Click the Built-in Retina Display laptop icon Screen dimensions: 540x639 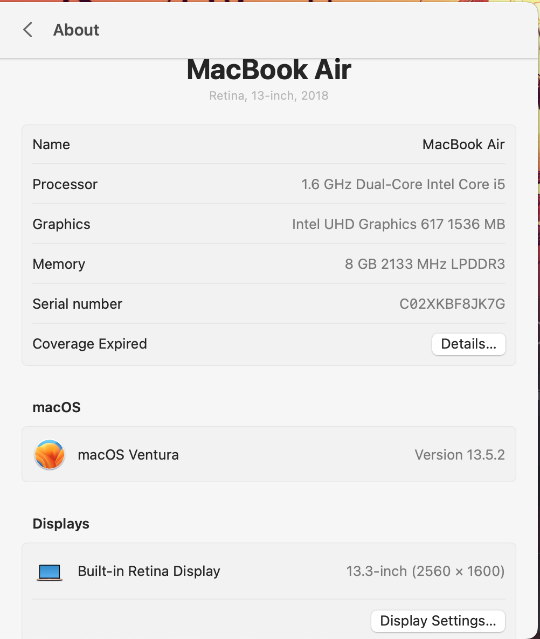pyautogui.click(x=50, y=572)
